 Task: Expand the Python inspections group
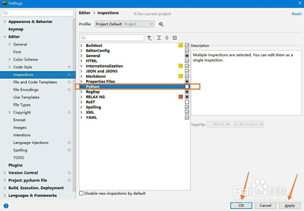[81, 87]
